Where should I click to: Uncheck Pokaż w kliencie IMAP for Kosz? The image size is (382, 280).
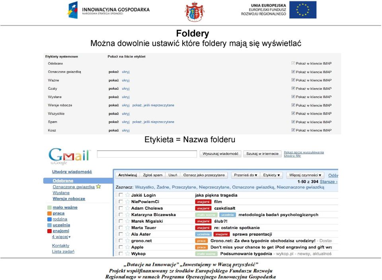tap(293, 130)
